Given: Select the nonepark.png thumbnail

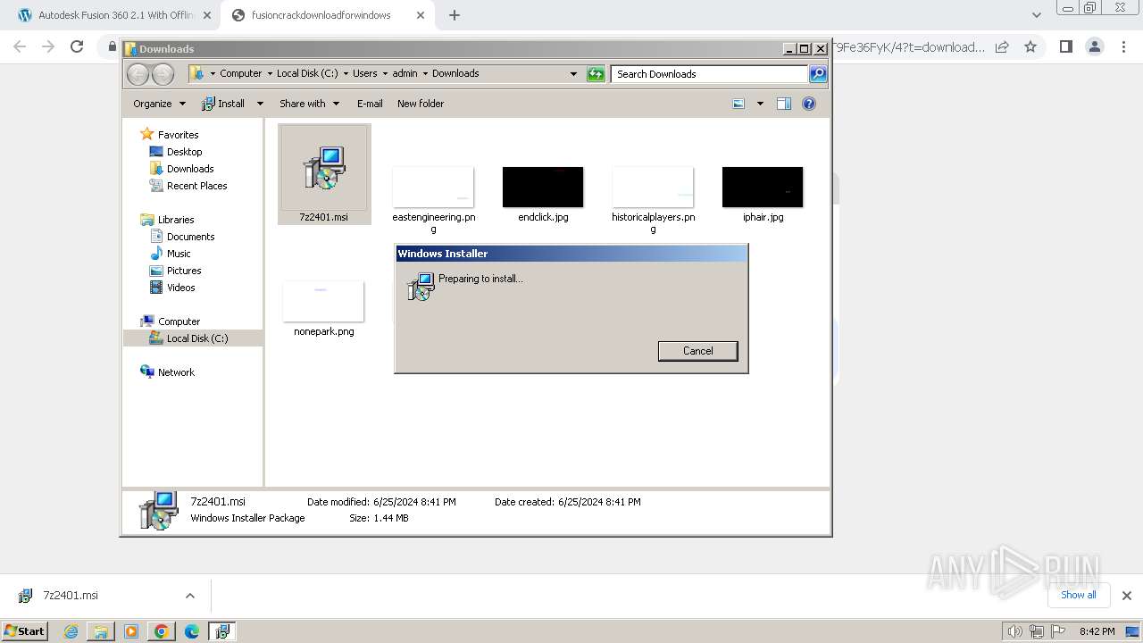Looking at the screenshot, I should (x=323, y=301).
